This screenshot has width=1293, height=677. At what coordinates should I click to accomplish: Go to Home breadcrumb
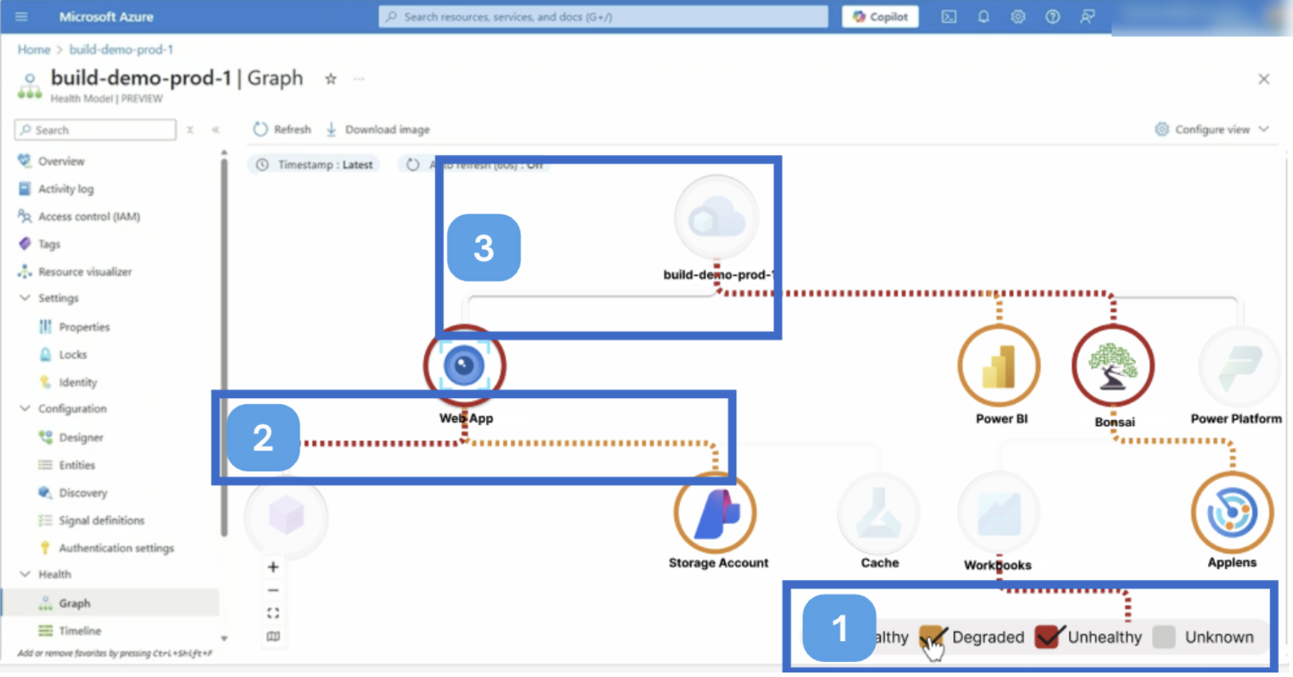tap(34, 49)
